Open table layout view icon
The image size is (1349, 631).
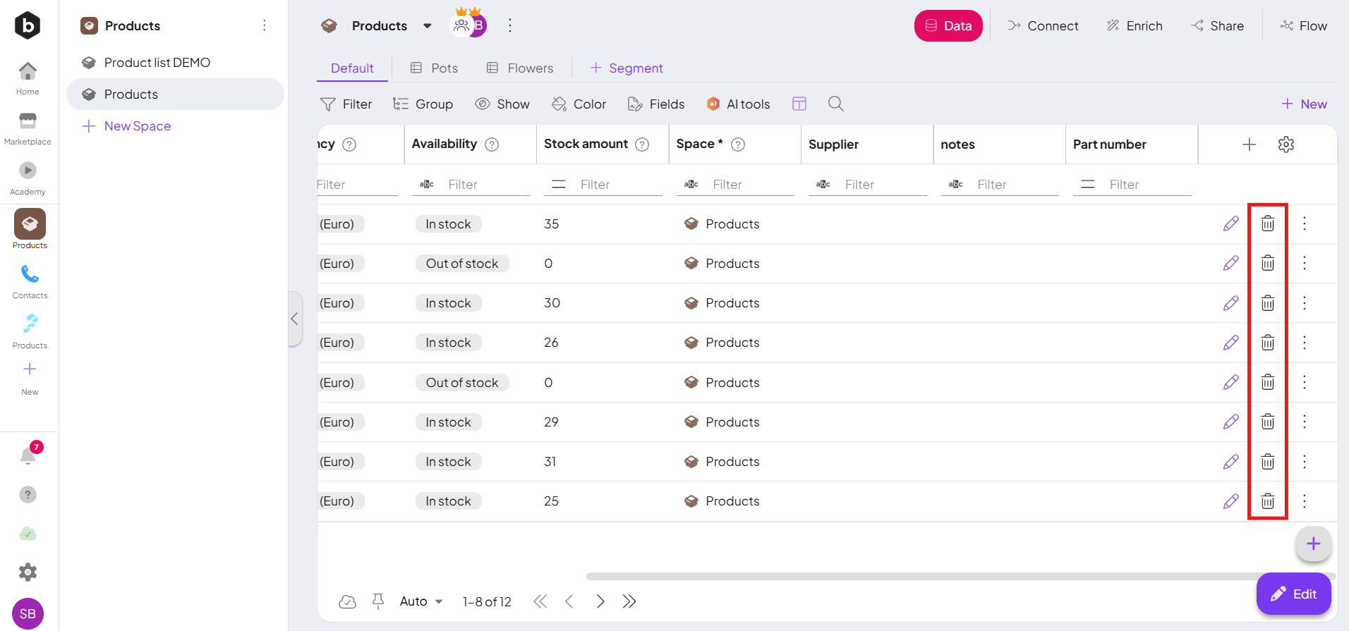coord(799,104)
